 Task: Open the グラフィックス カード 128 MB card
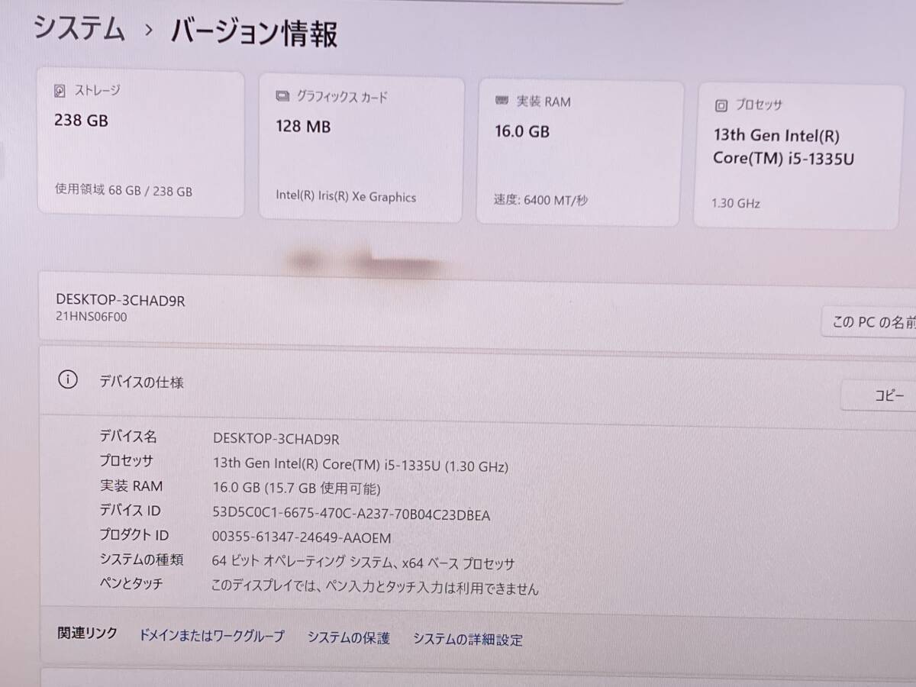tap(361, 150)
